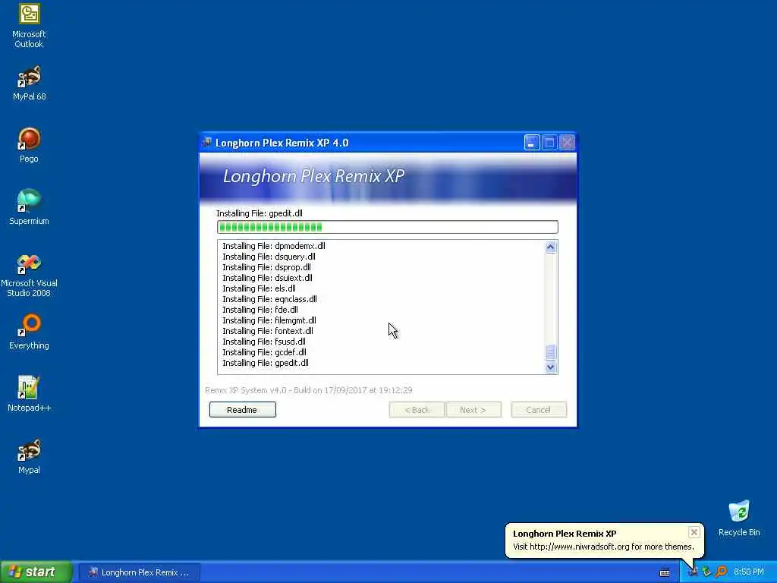
Task: Click 'Installing File: fde.dll' log row
Action: click(260, 310)
